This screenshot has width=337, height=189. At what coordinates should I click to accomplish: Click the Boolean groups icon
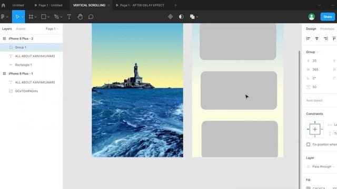pos(192,17)
